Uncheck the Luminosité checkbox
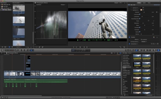The height and width of the screenshot is (99, 161). [140, 14]
